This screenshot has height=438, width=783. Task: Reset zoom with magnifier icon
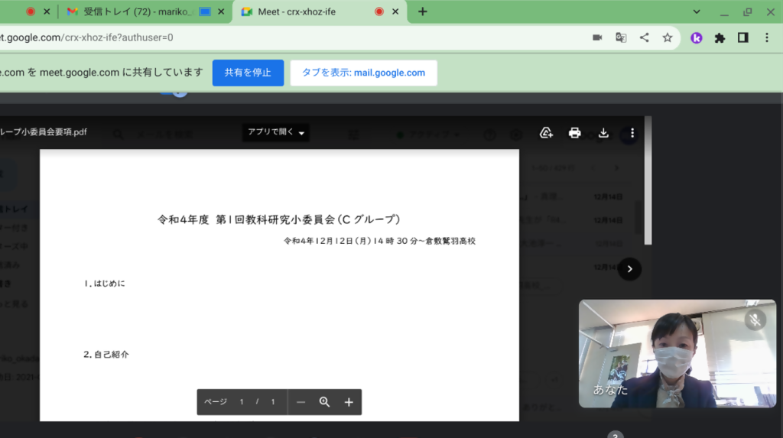tap(324, 402)
